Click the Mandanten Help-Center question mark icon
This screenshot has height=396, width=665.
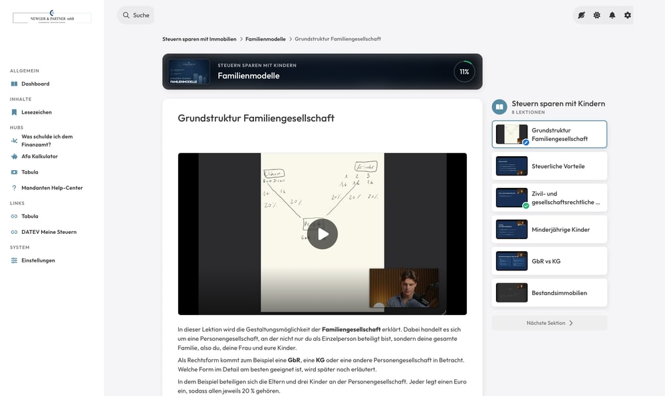coord(14,187)
